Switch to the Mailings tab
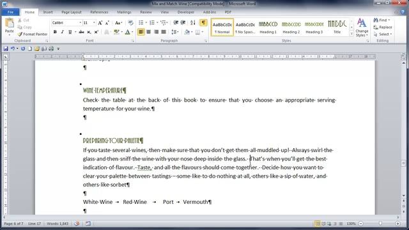409x230 pixels. point(124,12)
